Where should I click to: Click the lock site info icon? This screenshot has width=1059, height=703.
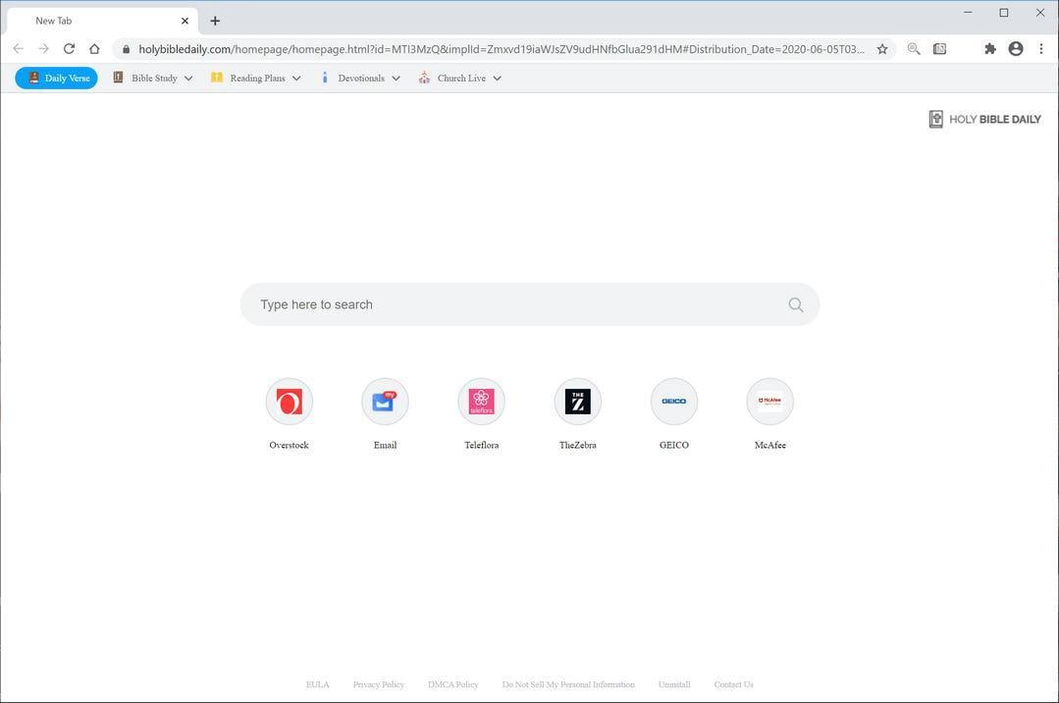pos(126,49)
